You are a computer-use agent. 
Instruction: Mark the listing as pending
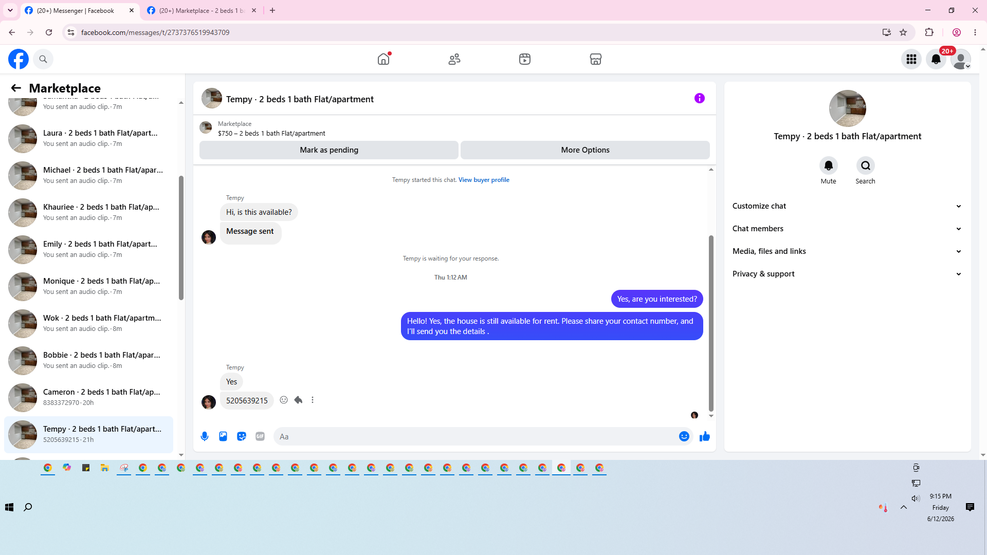click(x=329, y=150)
